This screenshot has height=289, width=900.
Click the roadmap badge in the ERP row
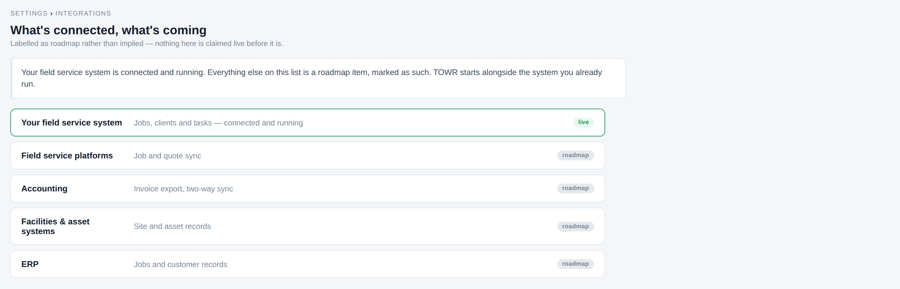[575, 264]
